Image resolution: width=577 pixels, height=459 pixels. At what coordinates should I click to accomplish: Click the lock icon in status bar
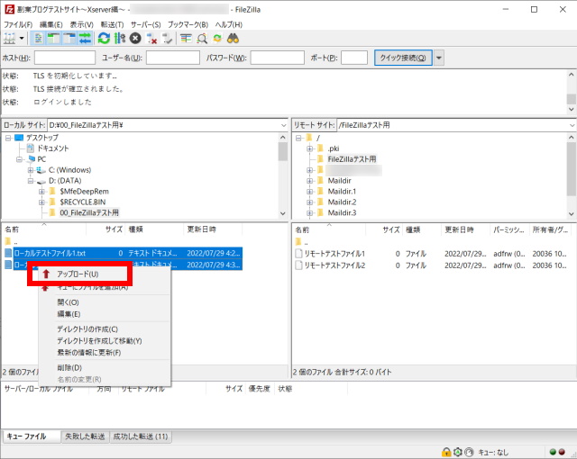click(445, 451)
